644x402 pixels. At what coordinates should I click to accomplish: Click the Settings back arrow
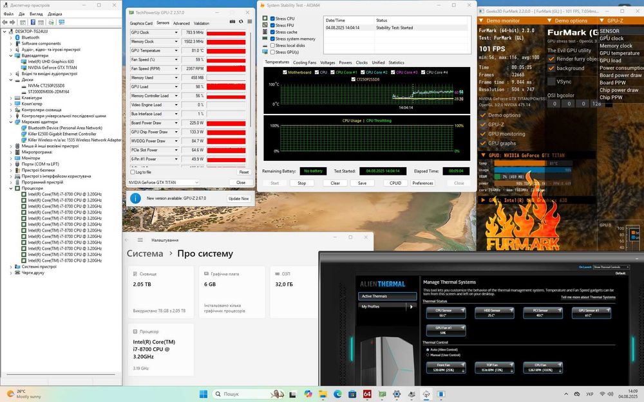(x=127, y=240)
